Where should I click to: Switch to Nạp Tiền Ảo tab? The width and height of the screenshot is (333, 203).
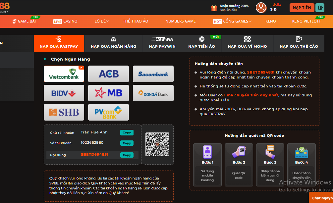pos(202,43)
